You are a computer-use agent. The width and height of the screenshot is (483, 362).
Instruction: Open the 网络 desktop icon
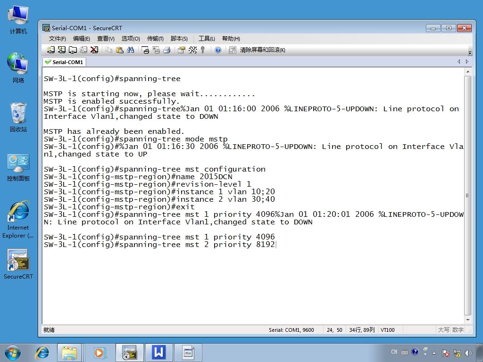tap(18, 68)
